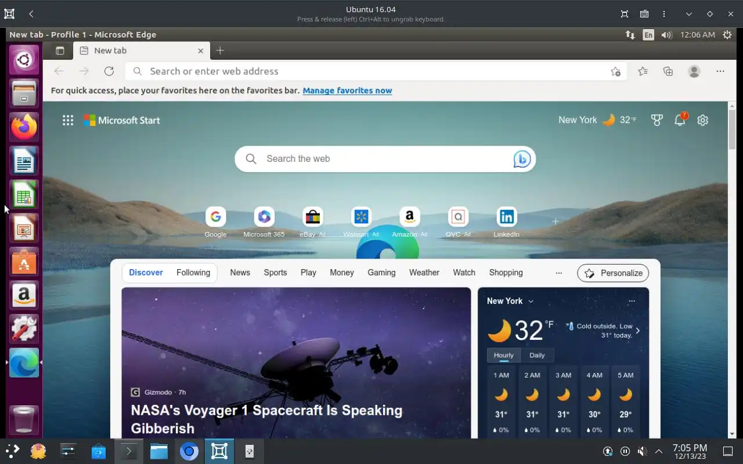Open the Google quick link
Viewport: 743px width, 464px height.
coord(215,222)
